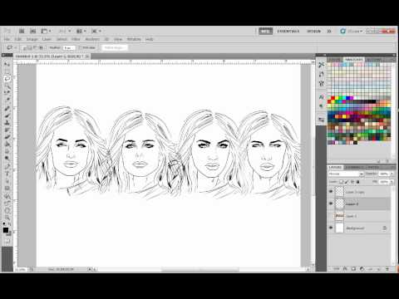Select the Lasso tool in the toolbox
This screenshot has height=299, width=399.
[x=7, y=79]
